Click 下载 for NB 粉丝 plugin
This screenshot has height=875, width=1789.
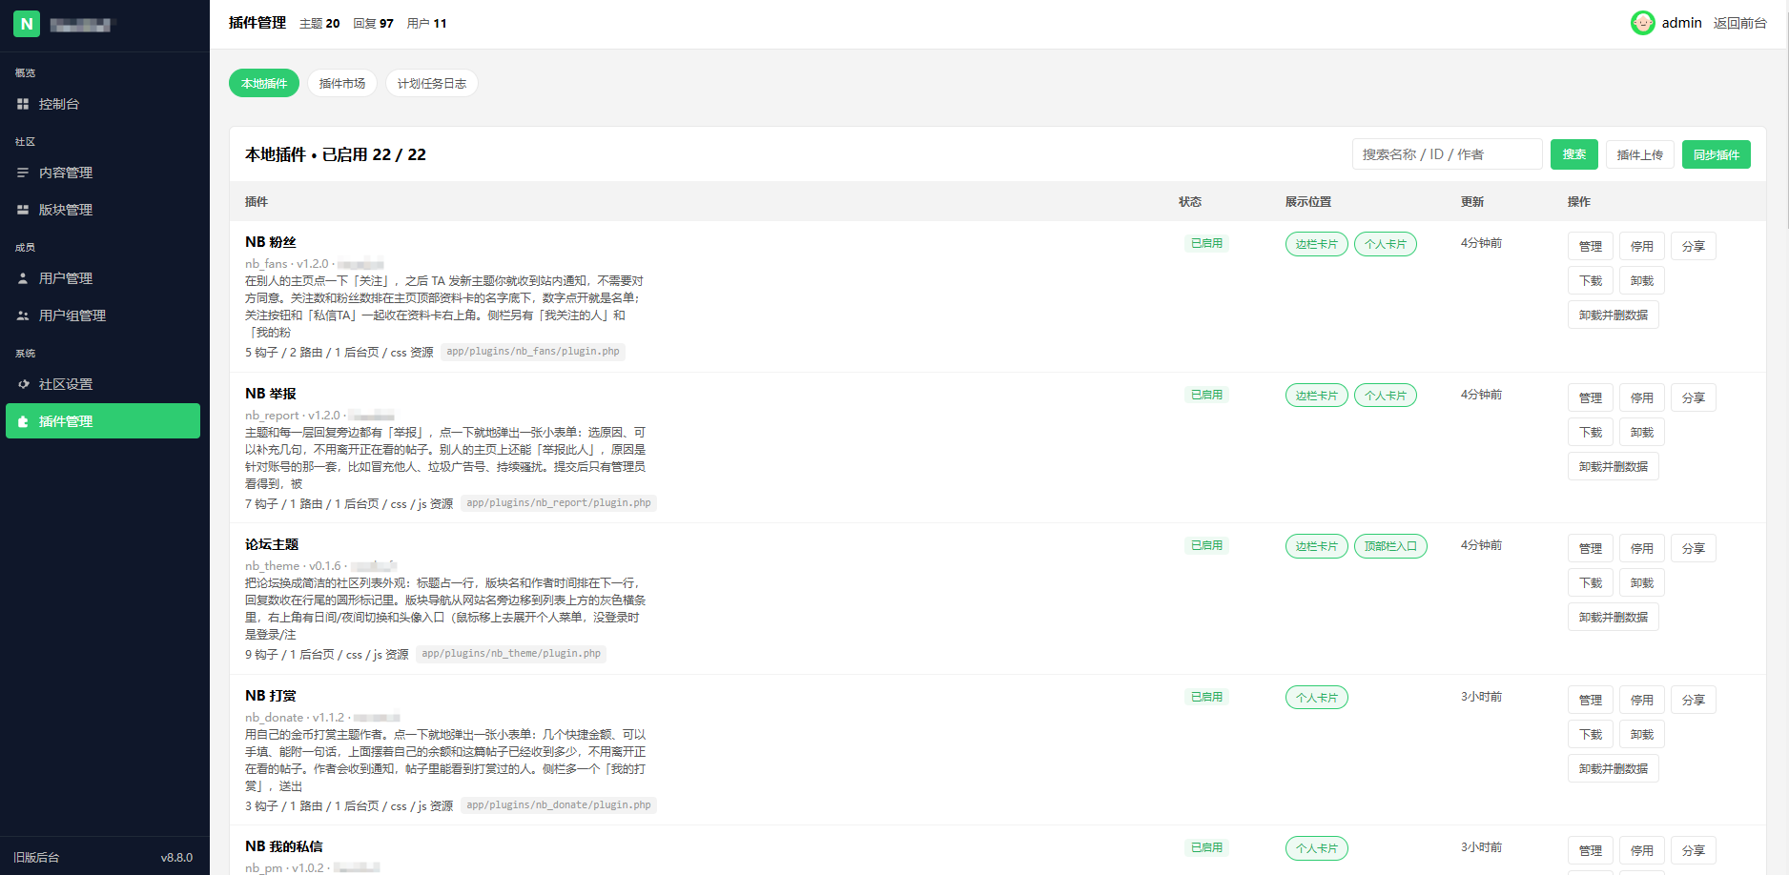(1591, 280)
